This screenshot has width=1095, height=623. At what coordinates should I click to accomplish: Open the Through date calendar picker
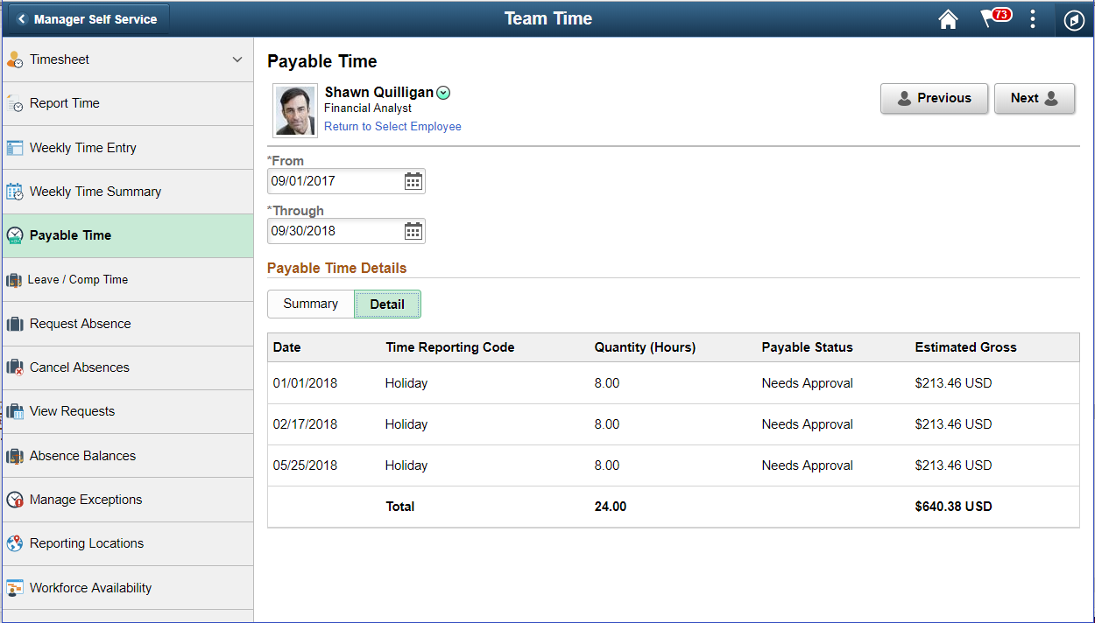point(413,231)
